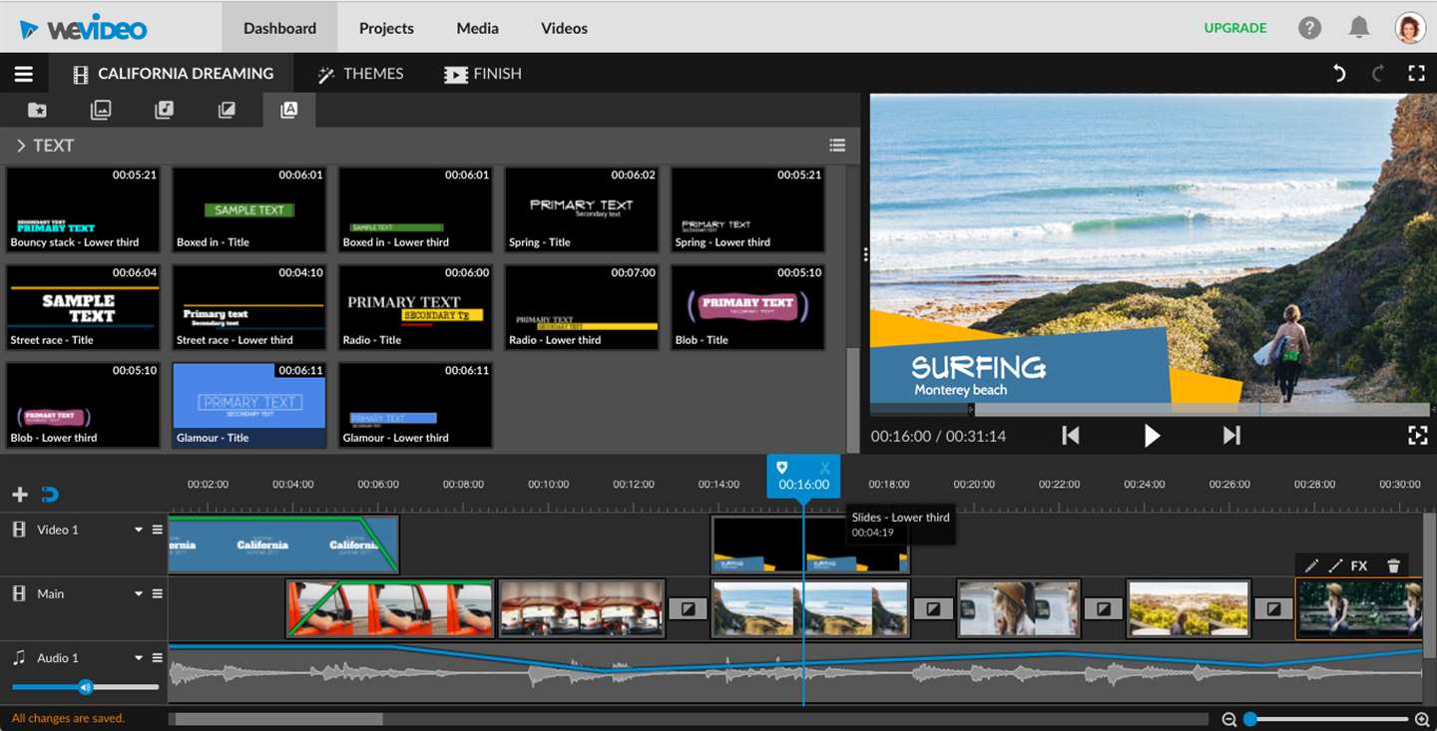
Task: Open the Projects tab
Action: click(x=386, y=28)
